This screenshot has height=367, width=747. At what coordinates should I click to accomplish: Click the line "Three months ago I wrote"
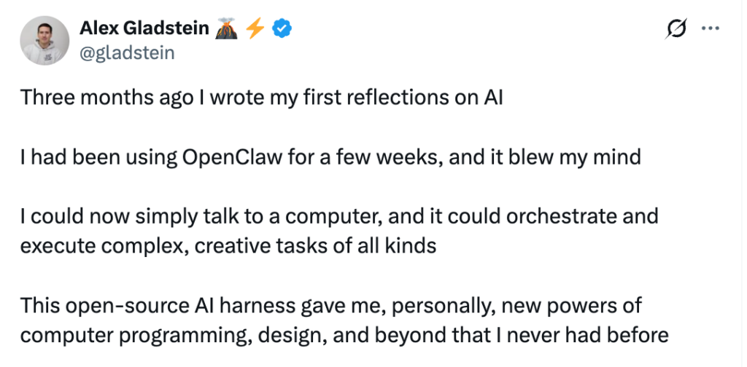click(262, 98)
